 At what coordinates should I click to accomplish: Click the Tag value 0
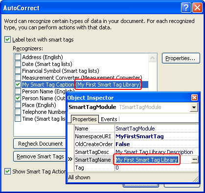click(117, 168)
